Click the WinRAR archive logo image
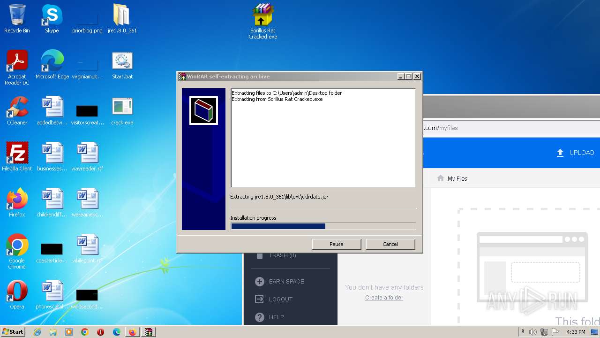 point(203,110)
